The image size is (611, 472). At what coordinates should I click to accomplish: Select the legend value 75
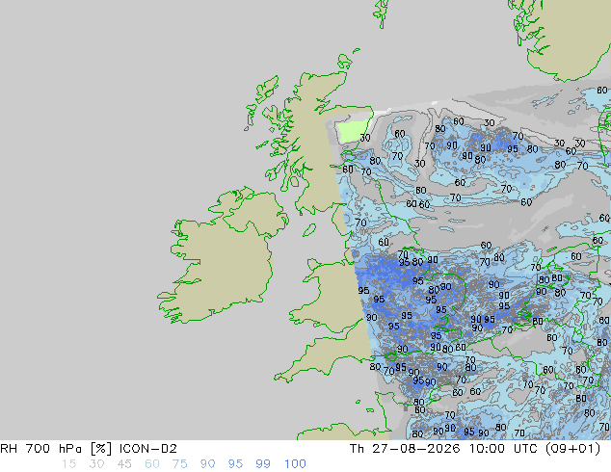(179, 464)
